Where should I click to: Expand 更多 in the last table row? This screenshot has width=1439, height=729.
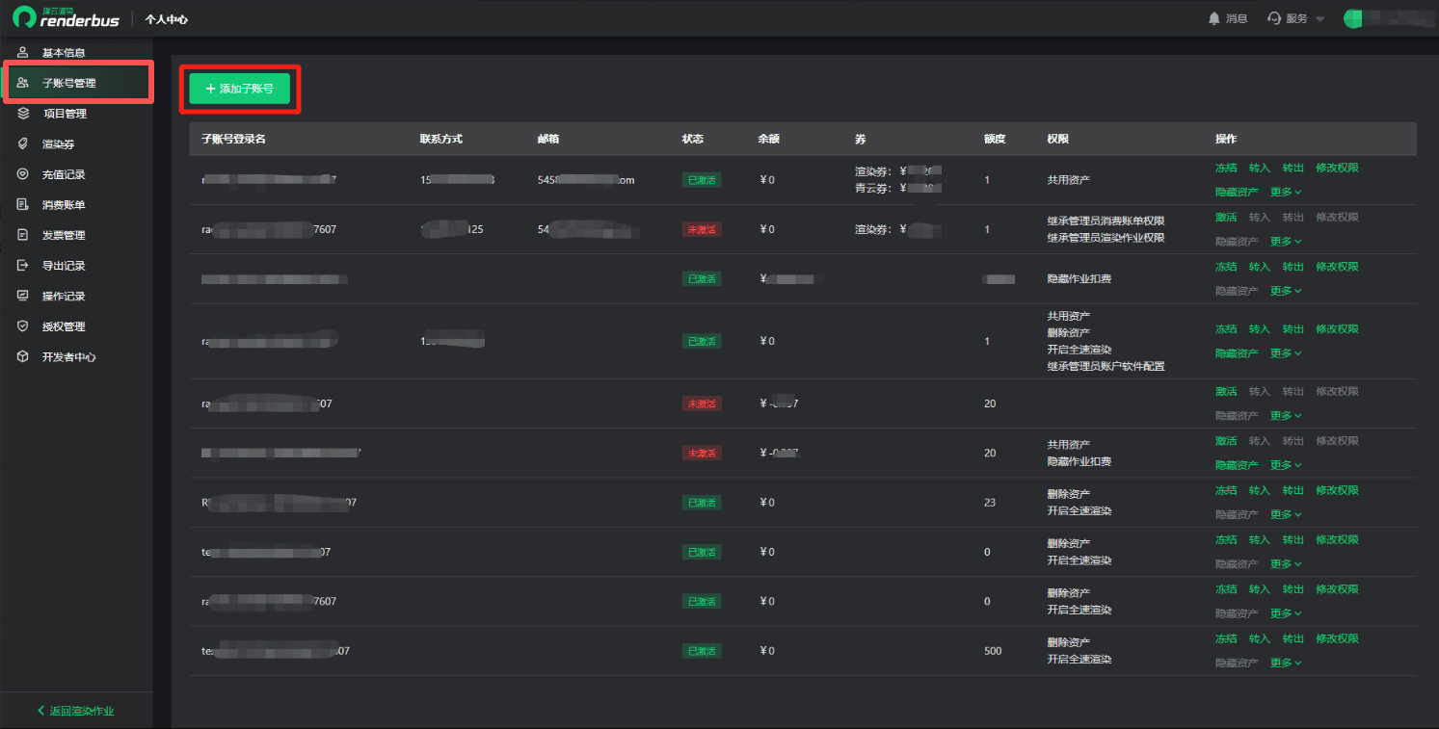click(x=1285, y=663)
